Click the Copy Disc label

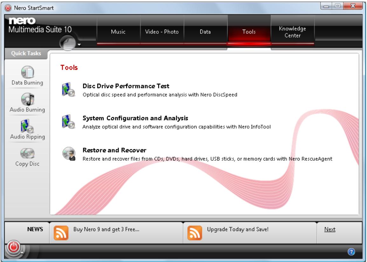(x=27, y=164)
